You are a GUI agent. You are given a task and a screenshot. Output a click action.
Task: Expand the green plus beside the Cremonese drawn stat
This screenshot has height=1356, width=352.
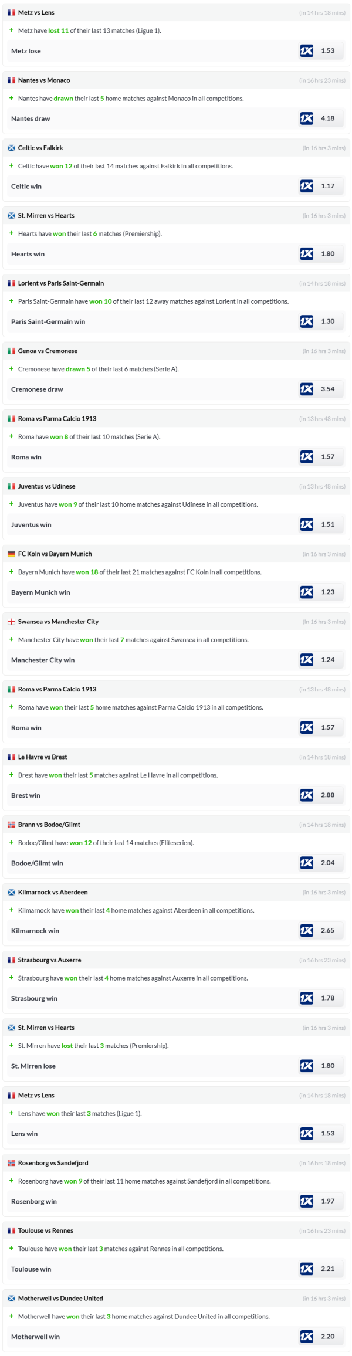(11, 369)
